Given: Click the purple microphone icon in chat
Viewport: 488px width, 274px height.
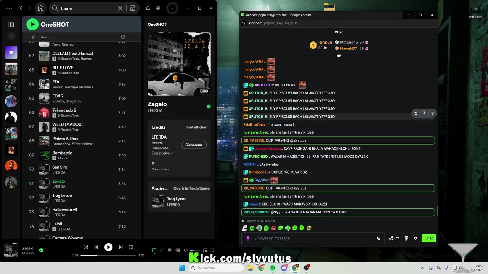Looking at the screenshot, I should [247, 238].
